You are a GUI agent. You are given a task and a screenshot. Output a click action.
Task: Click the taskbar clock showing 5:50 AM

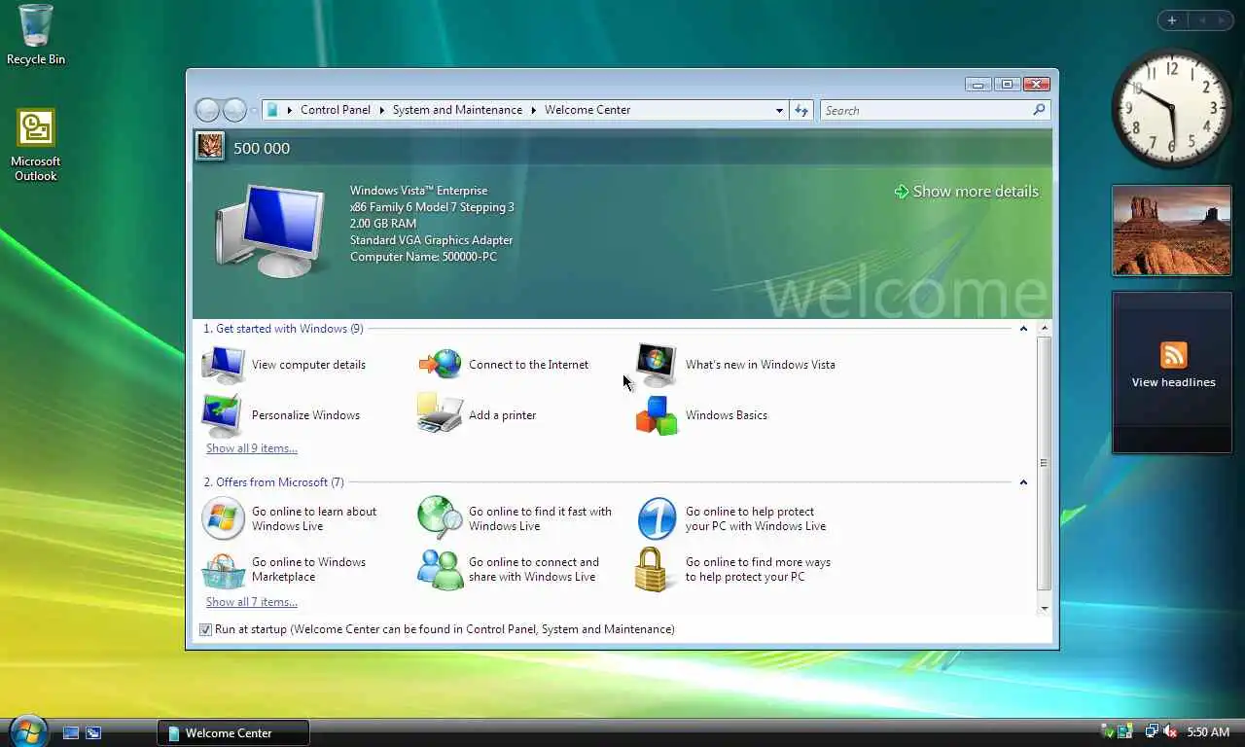tap(1208, 732)
